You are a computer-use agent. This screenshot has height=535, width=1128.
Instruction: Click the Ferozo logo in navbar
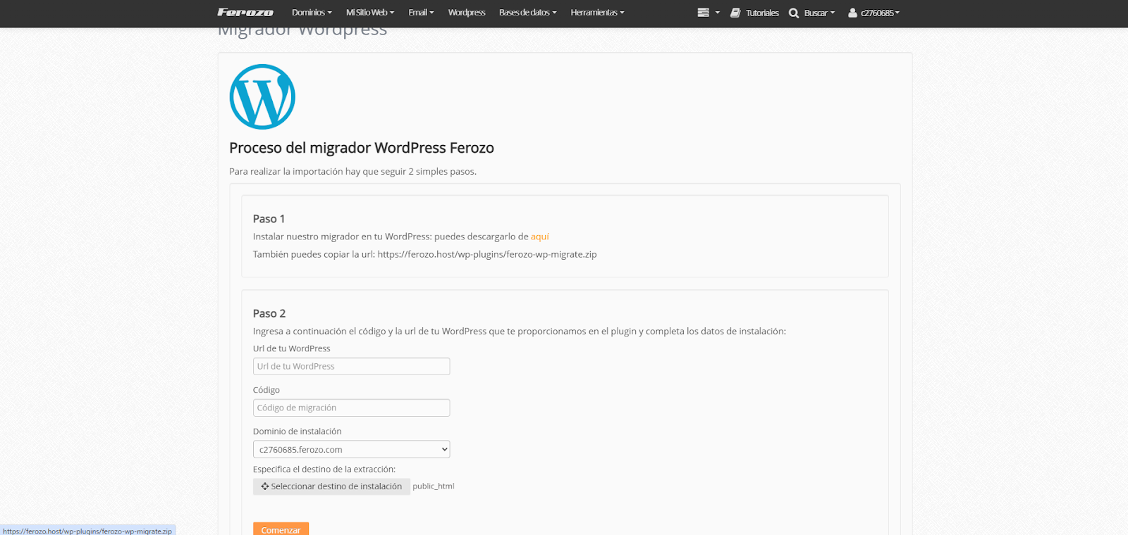245,13
